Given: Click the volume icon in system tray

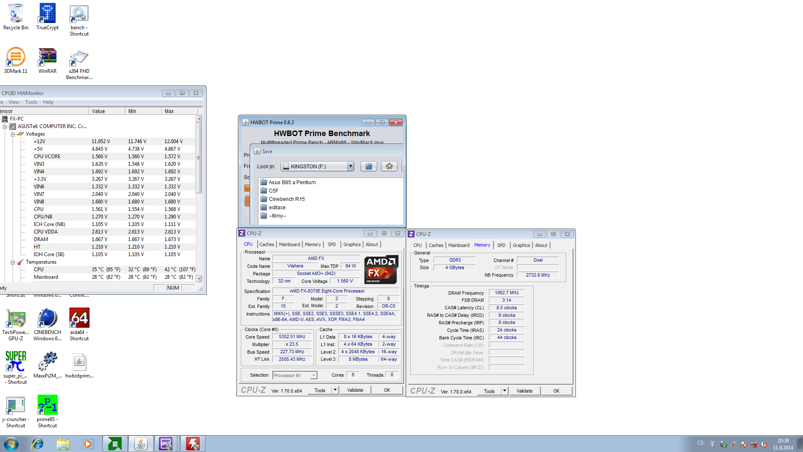Looking at the screenshot, I should 764,444.
